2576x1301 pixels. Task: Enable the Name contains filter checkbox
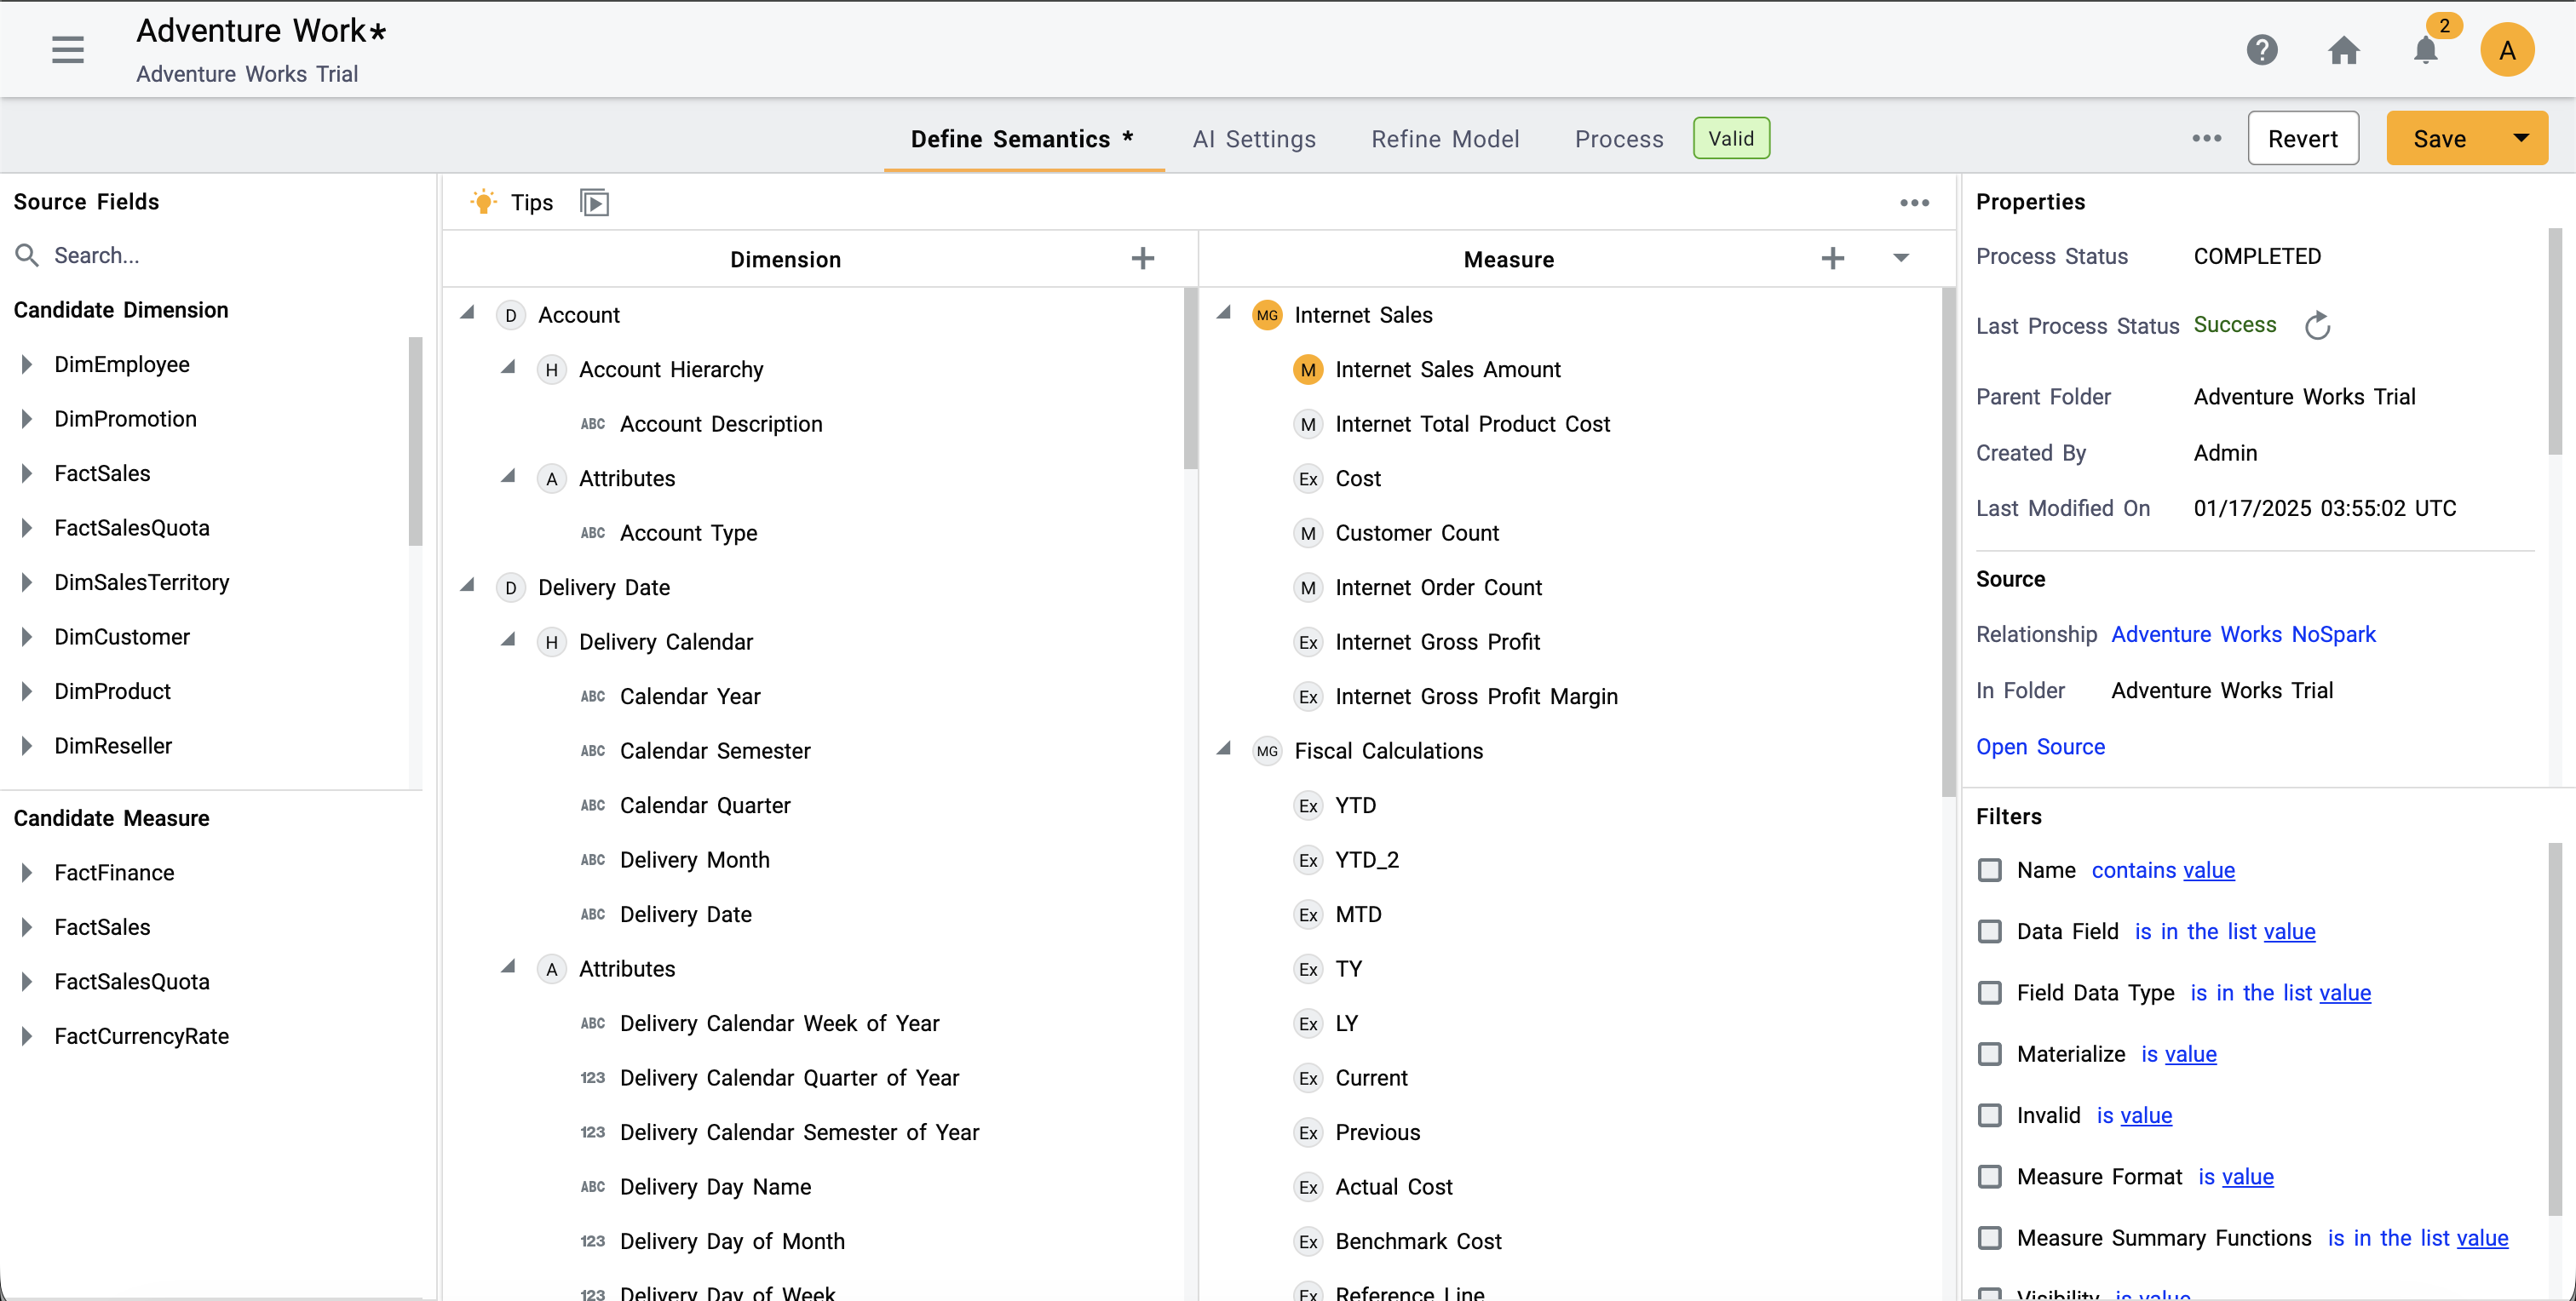[1989, 870]
